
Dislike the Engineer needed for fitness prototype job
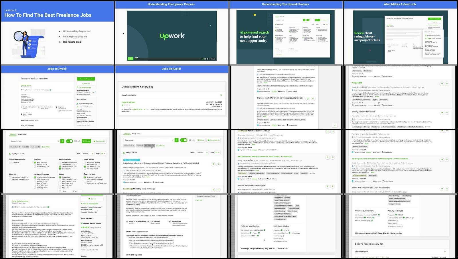coord(308,99)
